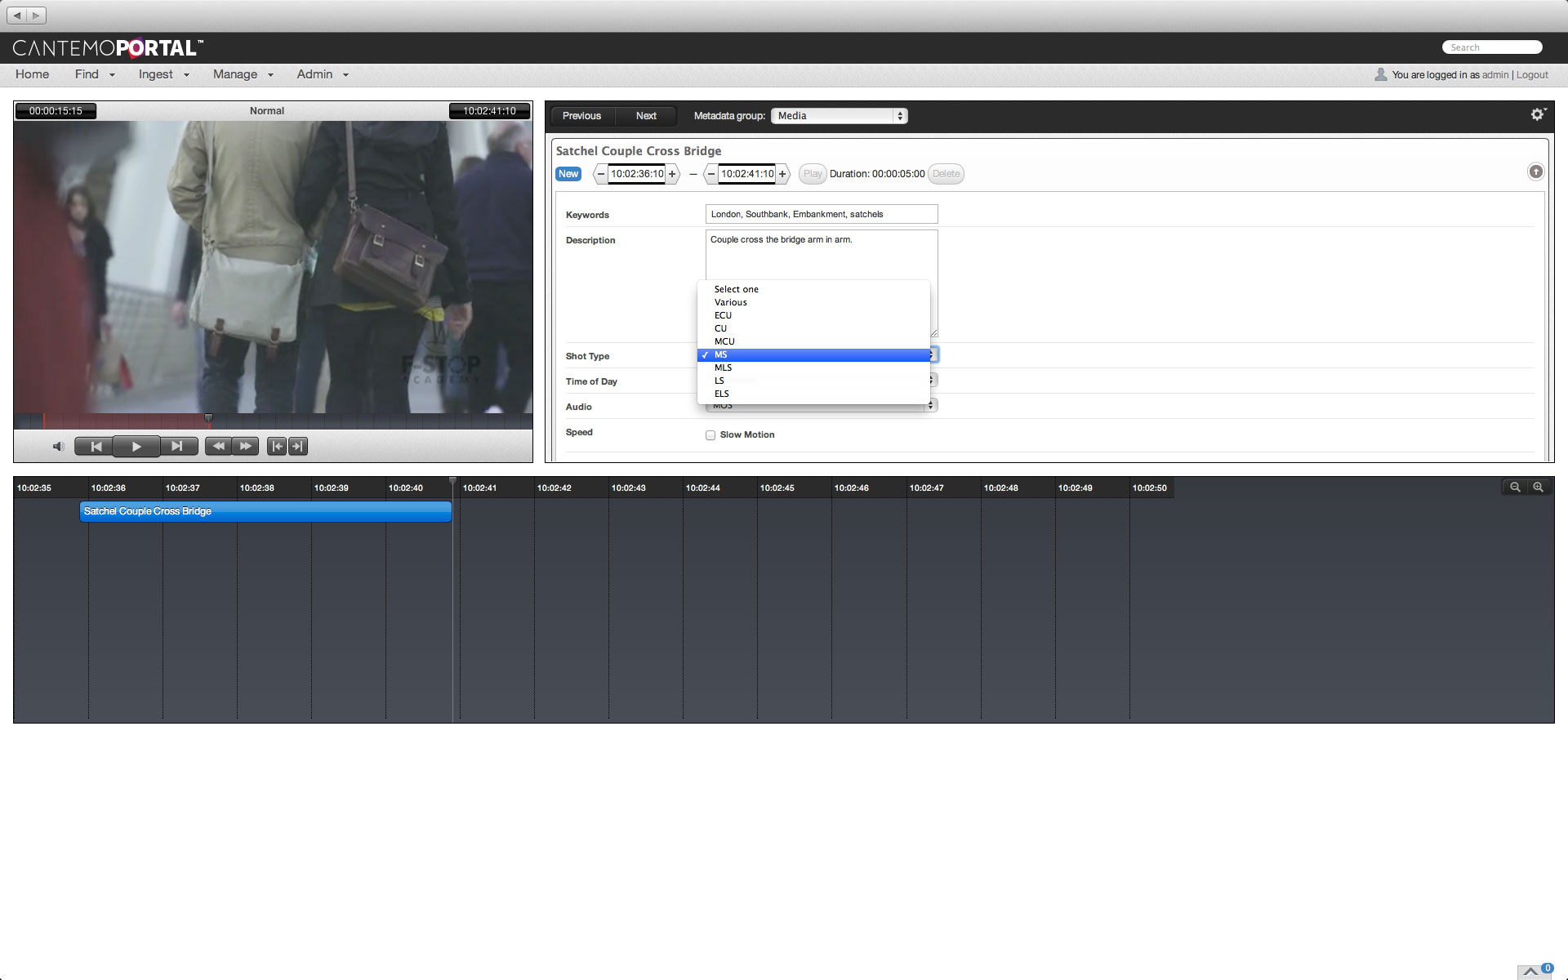Increase the start timecode 10:02:36:10
1568x980 pixels.
coord(672,174)
